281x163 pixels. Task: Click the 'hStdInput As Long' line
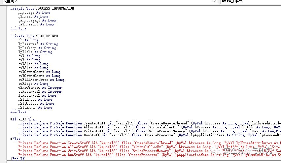pyautogui.click(x=35, y=99)
